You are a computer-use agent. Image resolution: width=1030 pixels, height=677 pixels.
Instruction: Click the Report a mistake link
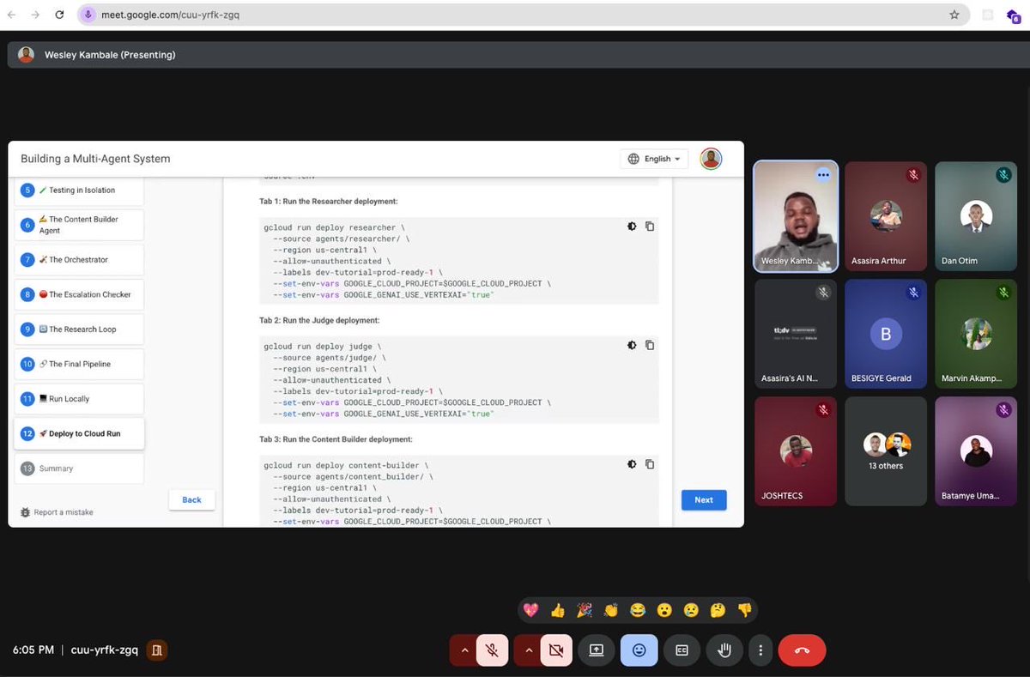tap(57, 512)
